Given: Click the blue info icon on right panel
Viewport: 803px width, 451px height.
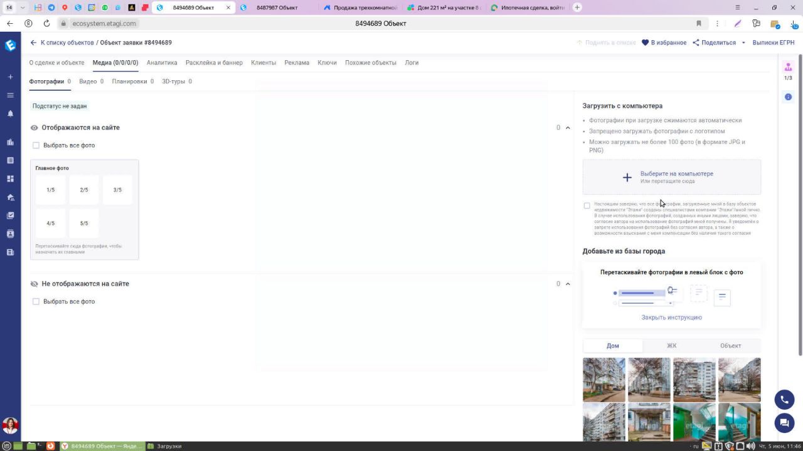Looking at the screenshot, I should [788, 97].
